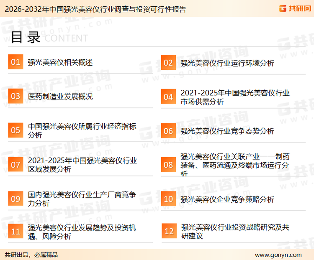Image resolution: width=314 pixels, height=260 pixels.
Task: Click the 共研网 logo in header
Action: pyautogui.click(x=294, y=8)
